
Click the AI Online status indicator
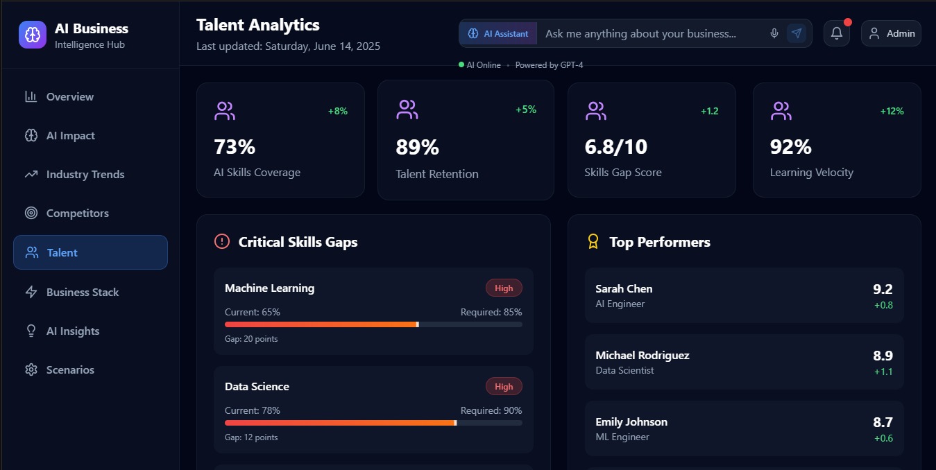point(480,65)
